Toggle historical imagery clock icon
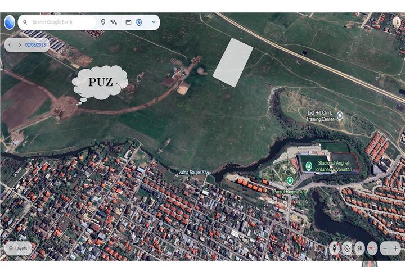 pos(139,22)
